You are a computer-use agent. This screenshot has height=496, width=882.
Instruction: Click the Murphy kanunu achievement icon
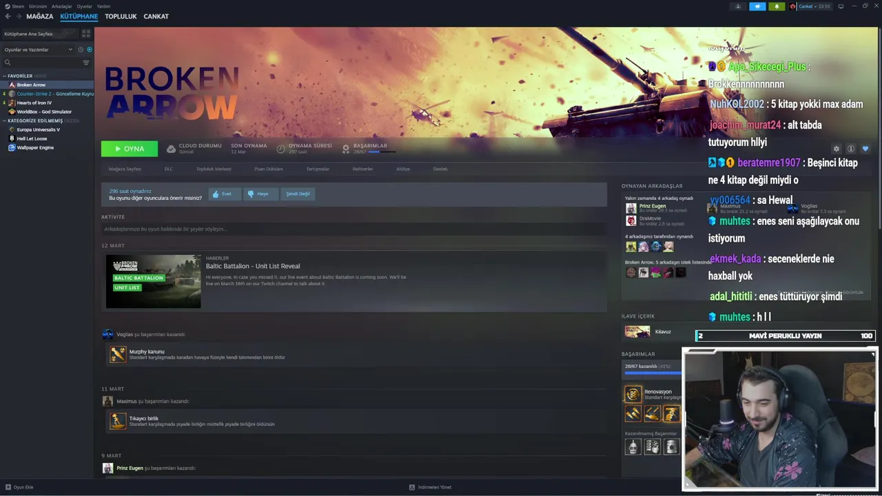click(118, 354)
